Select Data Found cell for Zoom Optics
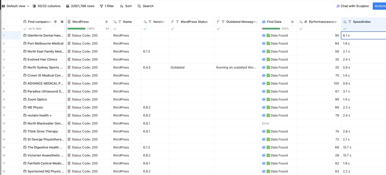Screen dimensions: 386x175 coord(278,99)
